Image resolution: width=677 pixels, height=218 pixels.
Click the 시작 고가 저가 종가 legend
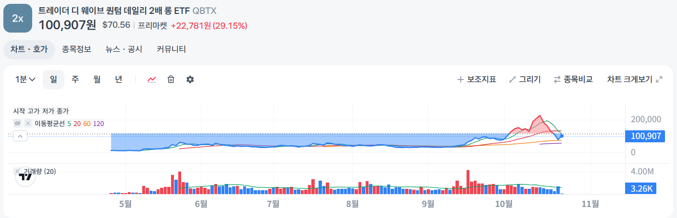pos(40,111)
